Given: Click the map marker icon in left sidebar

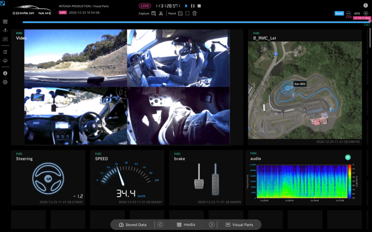Looking at the screenshot, I should tap(5, 30).
